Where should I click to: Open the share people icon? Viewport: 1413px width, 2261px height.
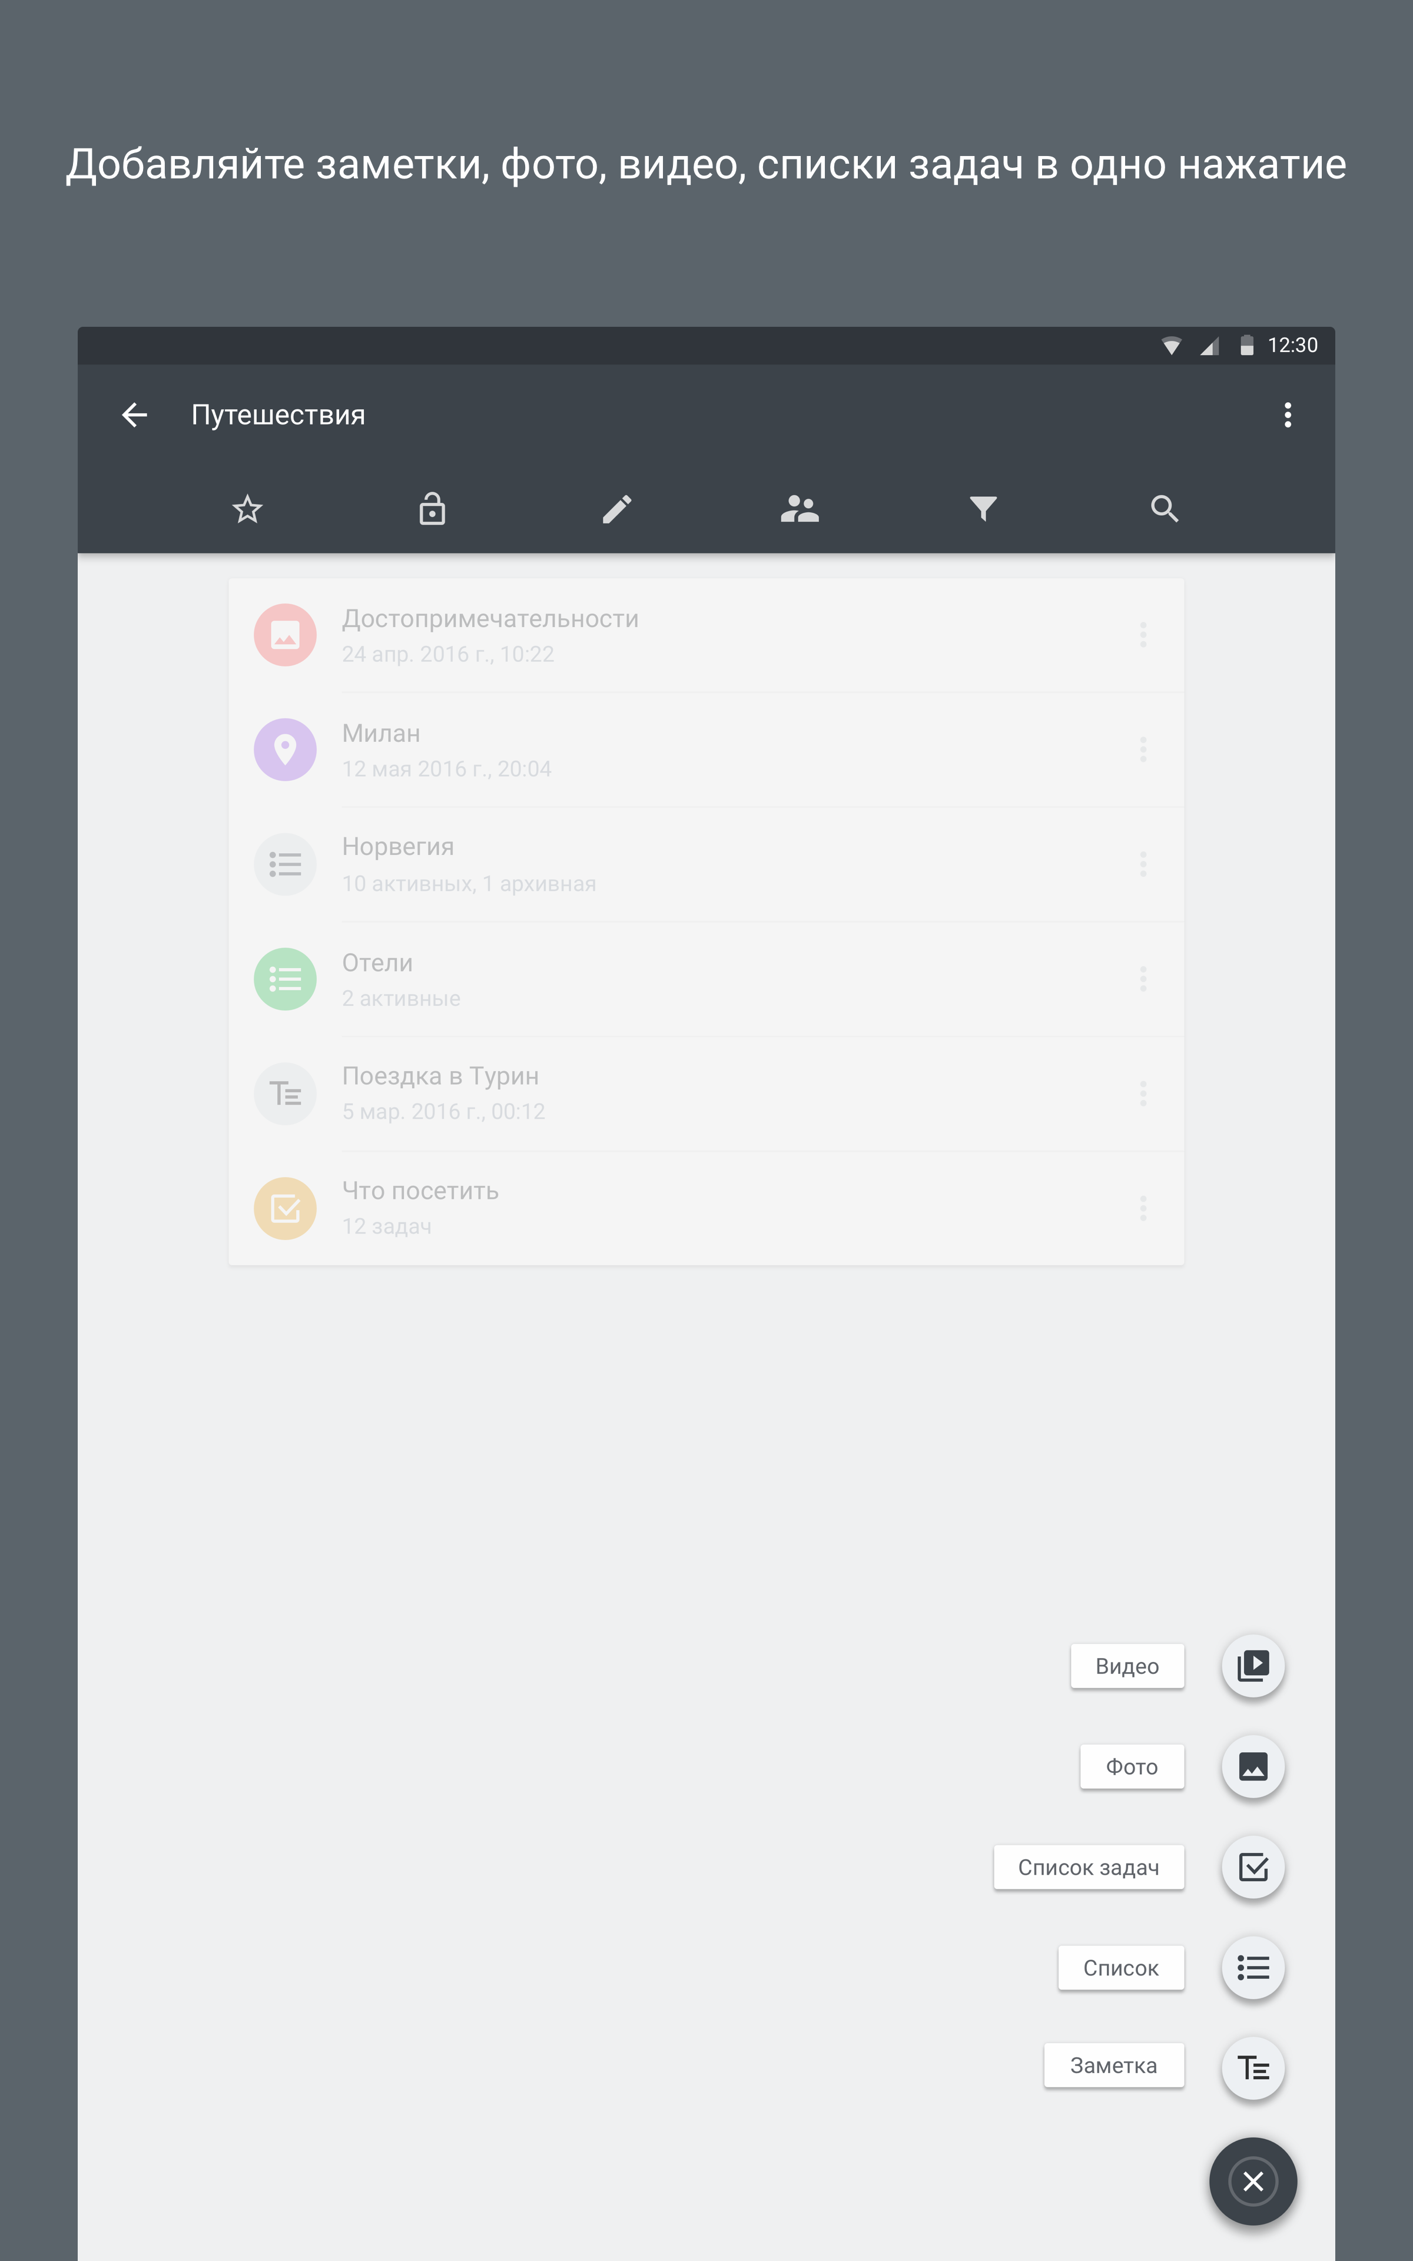pos(800,508)
